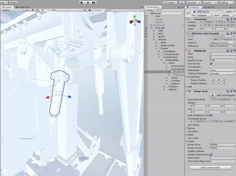Toggle scene audio speaker icon
Image resolution: width=236 pixels, height=176 pixels.
tap(37, 10)
